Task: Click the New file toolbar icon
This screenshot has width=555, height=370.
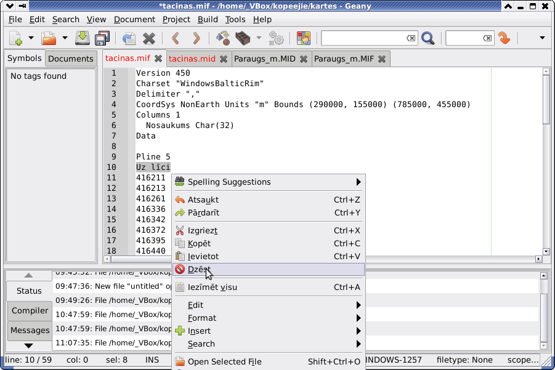Action: point(15,38)
